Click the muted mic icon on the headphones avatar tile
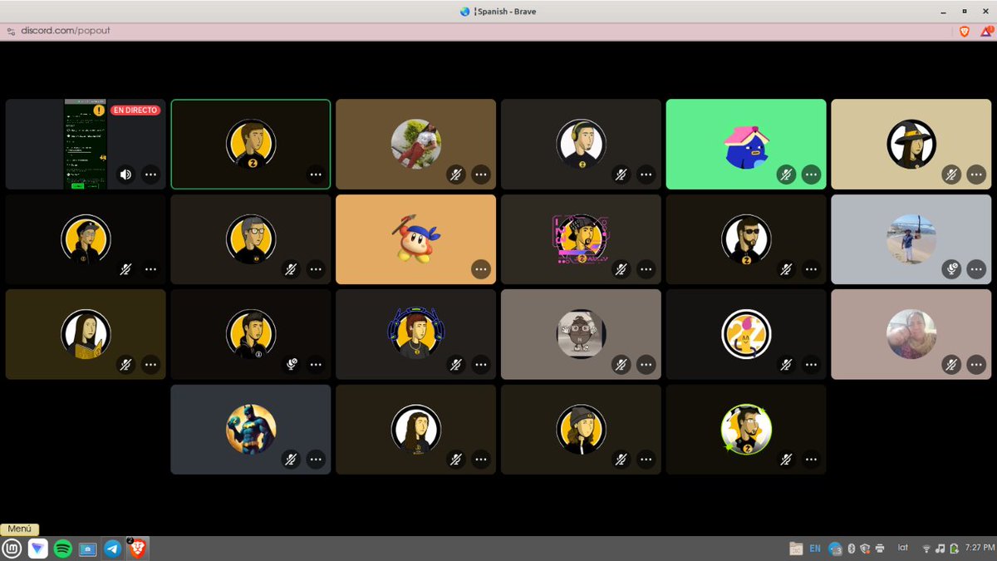 click(x=621, y=175)
